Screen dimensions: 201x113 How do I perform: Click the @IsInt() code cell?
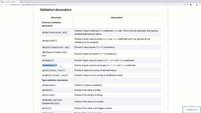(47, 108)
